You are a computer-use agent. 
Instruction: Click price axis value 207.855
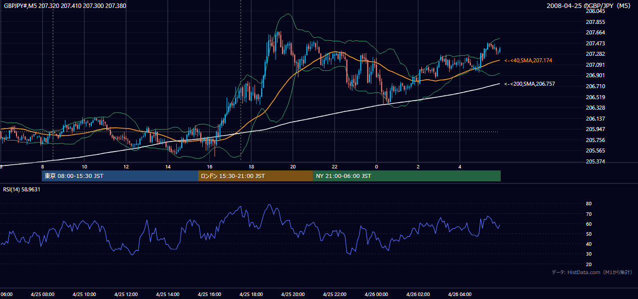595,22
